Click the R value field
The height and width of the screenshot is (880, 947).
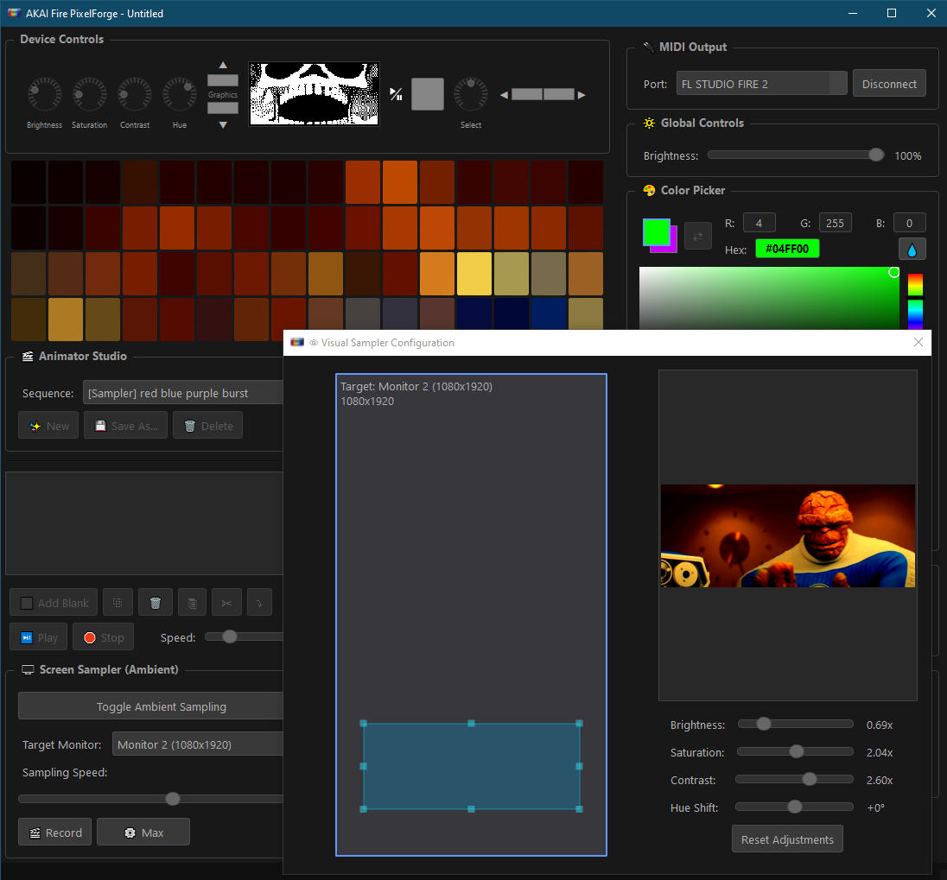point(760,224)
